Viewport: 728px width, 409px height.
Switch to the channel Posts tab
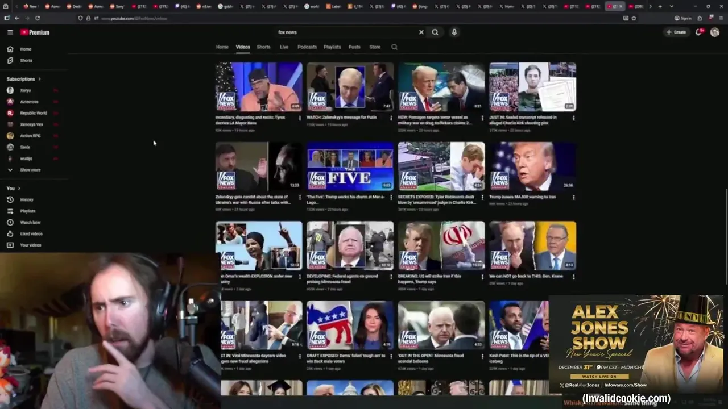pos(354,47)
